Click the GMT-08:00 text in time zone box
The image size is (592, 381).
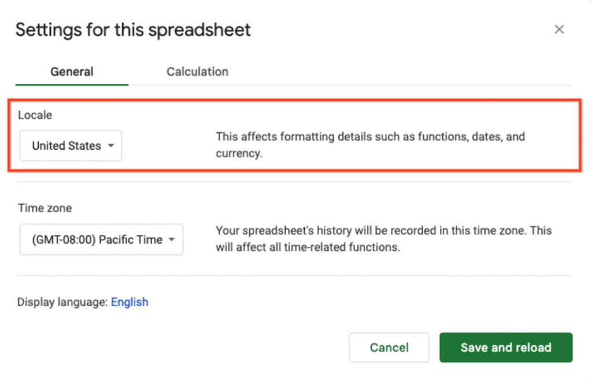point(64,240)
